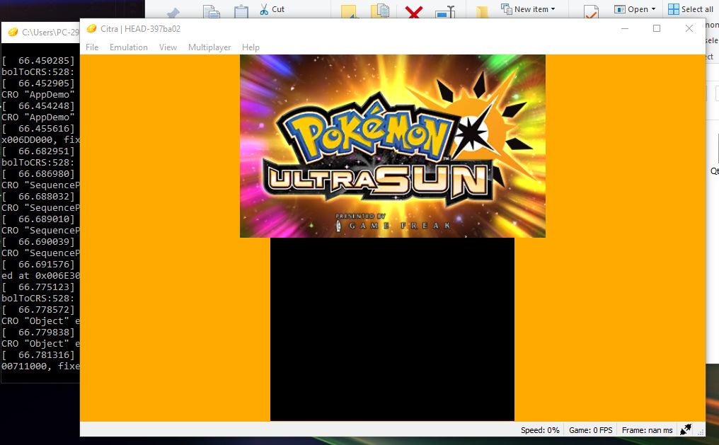Maximize the Citra window
The height and width of the screenshot is (445, 719).
click(x=657, y=28)
